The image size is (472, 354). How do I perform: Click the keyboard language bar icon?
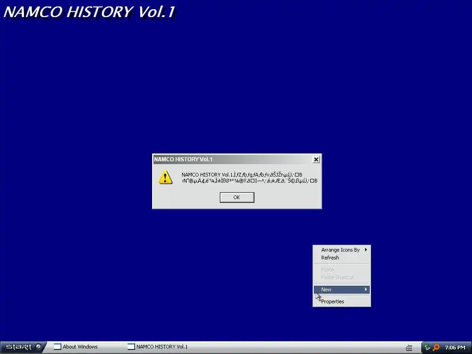tap(409, 348)
